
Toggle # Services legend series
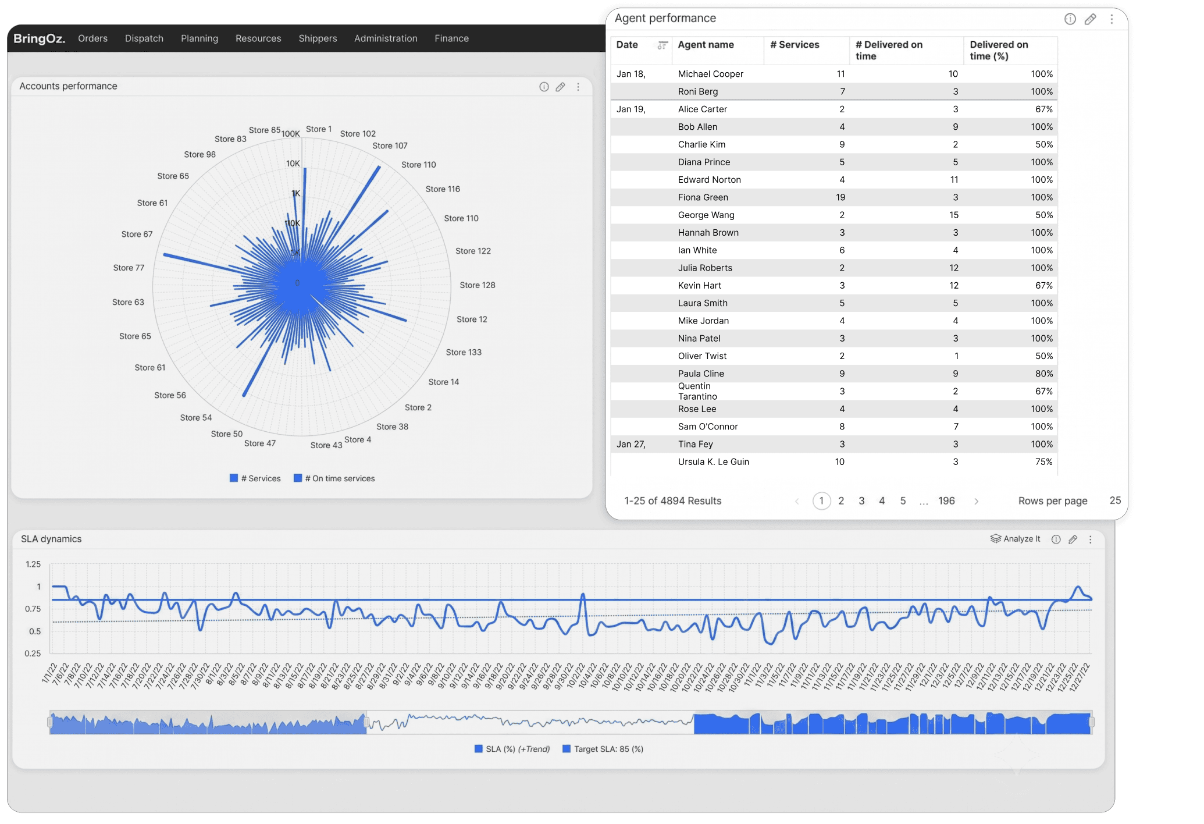[x=255, y=478]
